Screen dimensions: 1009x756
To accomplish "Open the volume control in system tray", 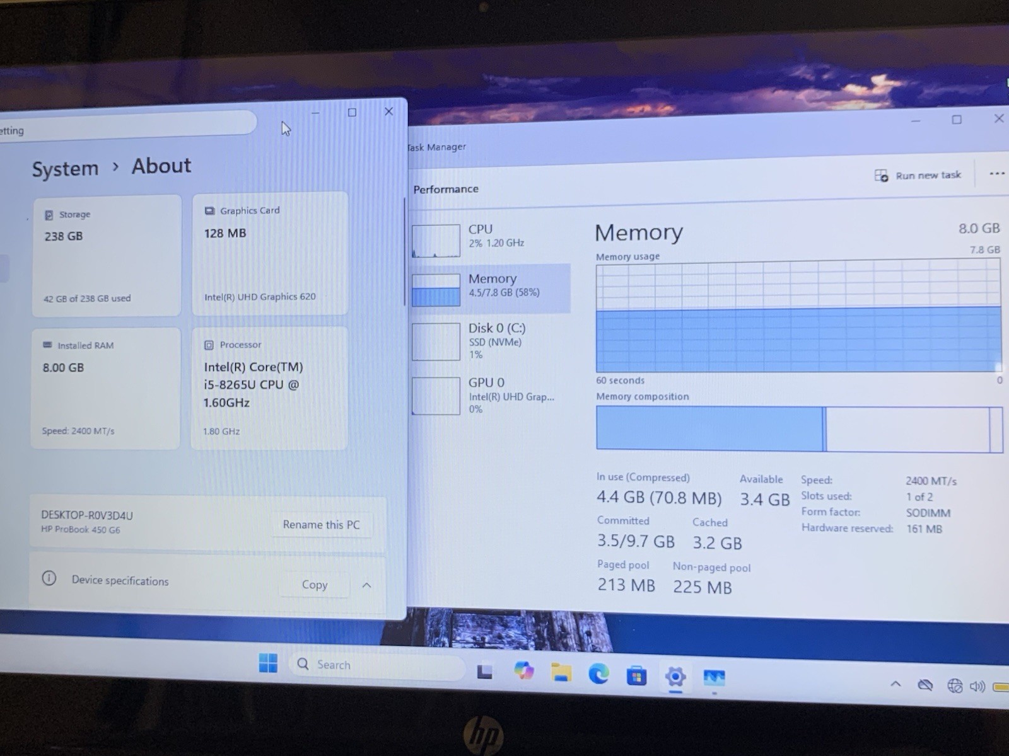I will click(977, 687).
